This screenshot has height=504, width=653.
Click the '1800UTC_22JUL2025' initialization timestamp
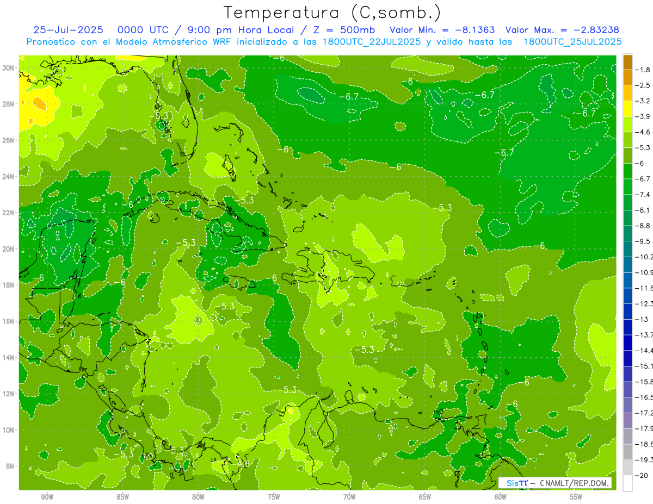[x=372, y=42]
